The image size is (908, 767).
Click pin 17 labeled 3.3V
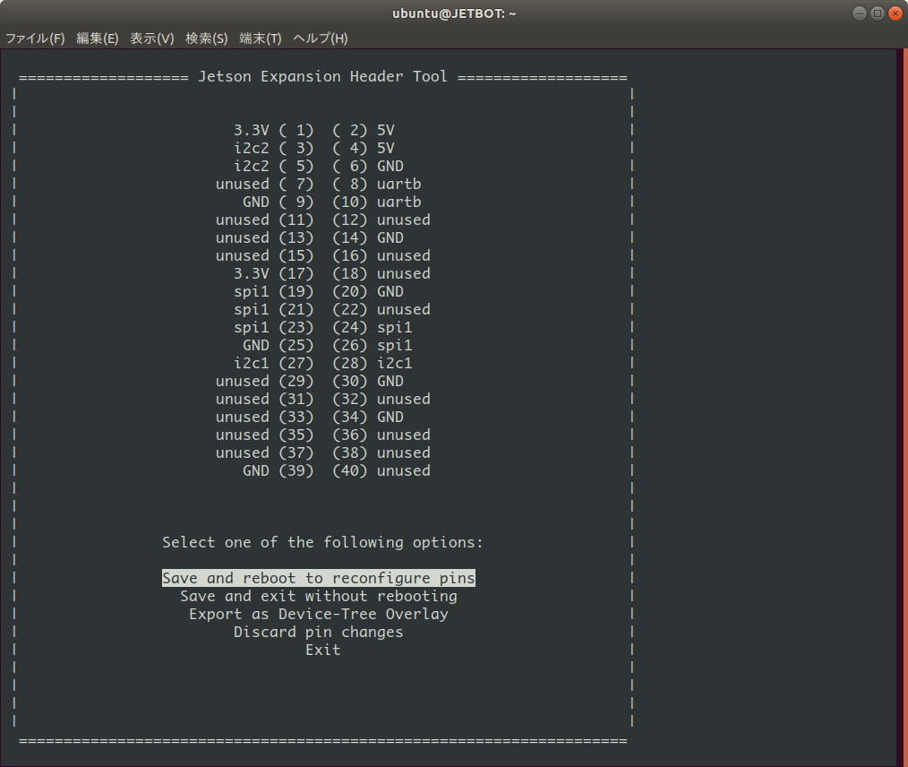pyautogui.click(x=273, y=274)
